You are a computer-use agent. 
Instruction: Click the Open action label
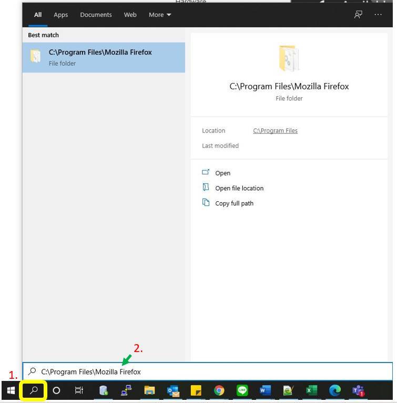(x=222, y=173)
